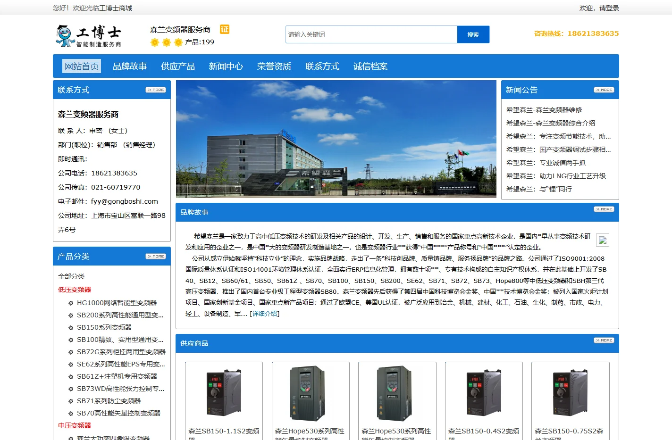Open MORE in 产品分类 panel

pos(156,256)
